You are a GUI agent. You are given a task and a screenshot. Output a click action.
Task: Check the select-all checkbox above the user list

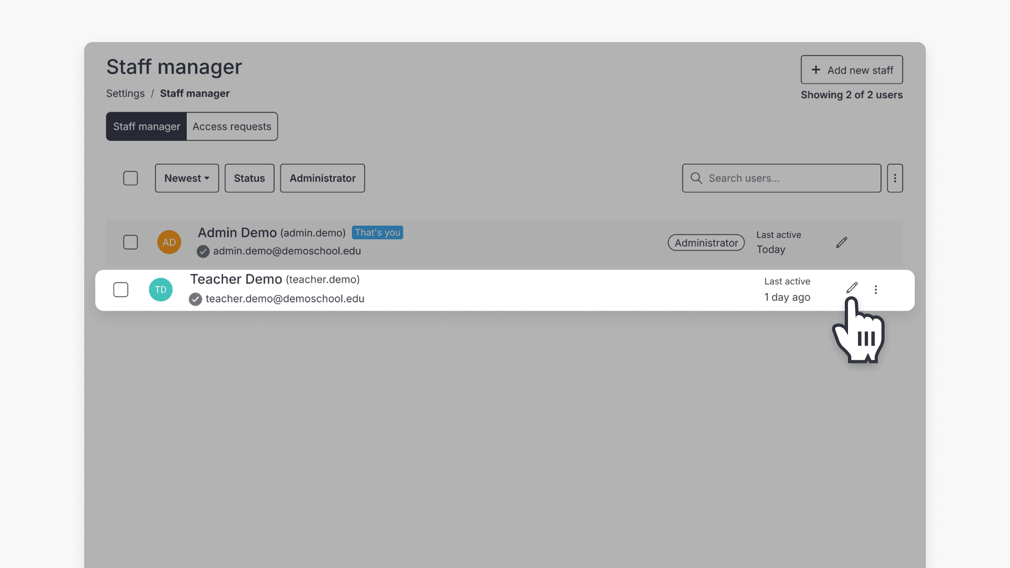130,178
